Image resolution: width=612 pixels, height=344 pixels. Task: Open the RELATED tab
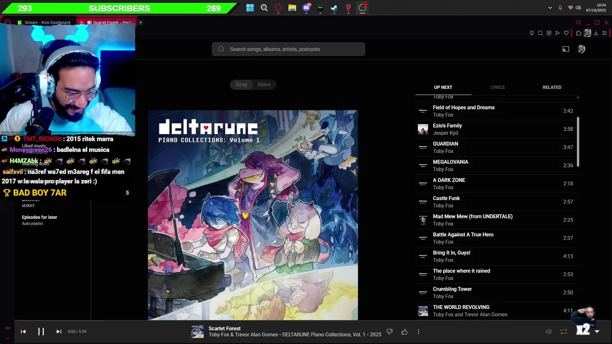point(552,87)
